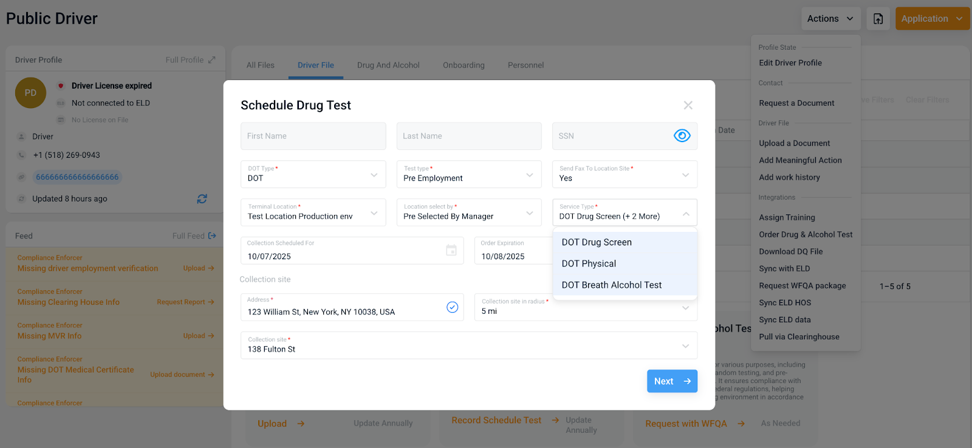
Task: Click Request Report for Missing Clearing House Info
Action: (x=185, y=302)
